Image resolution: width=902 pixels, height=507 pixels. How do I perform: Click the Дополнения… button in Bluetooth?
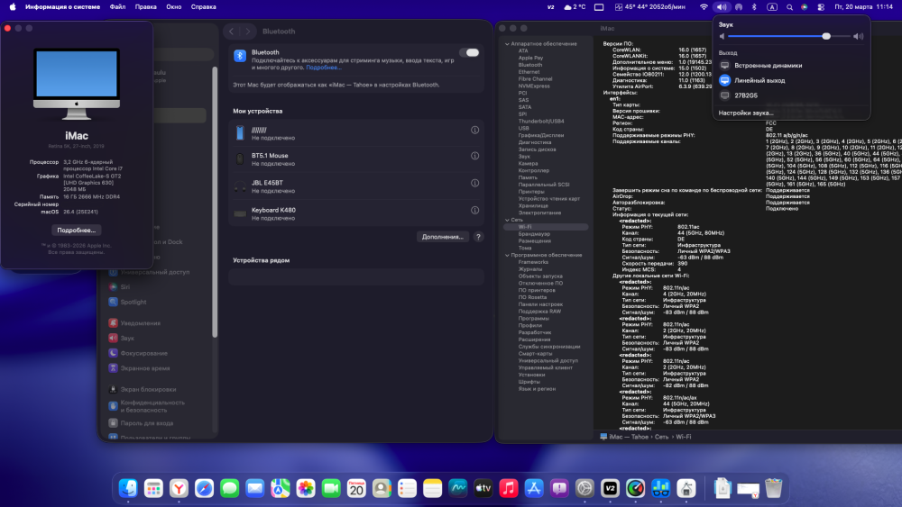click(442, 237)
